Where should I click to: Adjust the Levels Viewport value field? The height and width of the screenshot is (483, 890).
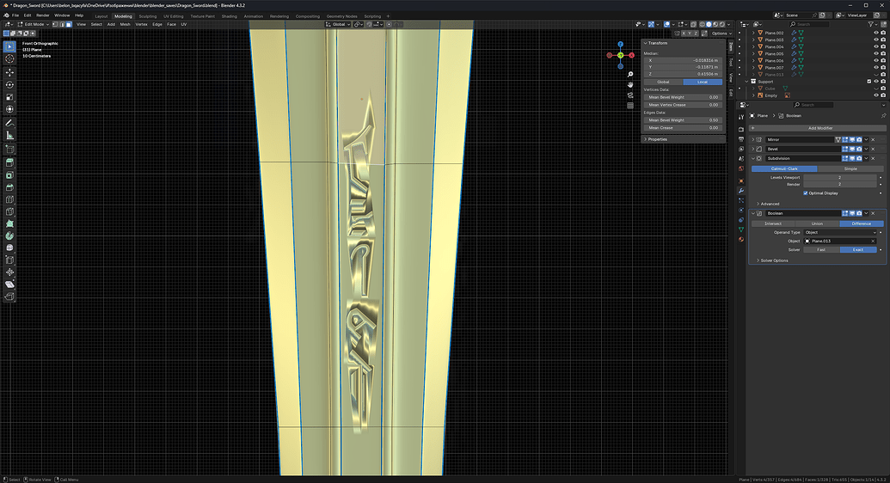840,177
